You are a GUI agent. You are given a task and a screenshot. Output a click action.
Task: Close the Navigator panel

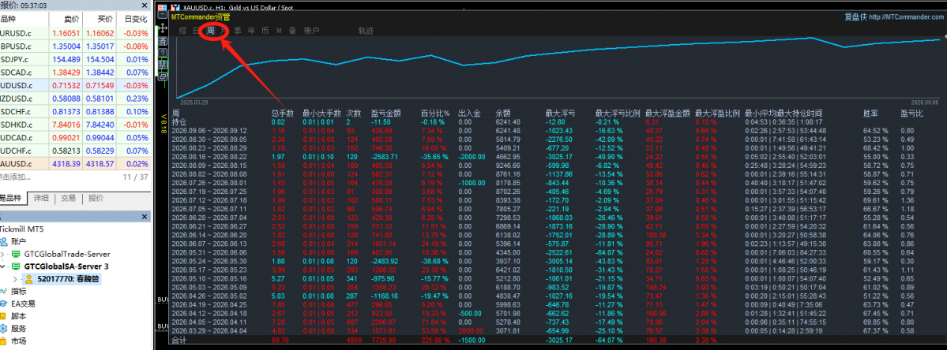(x=144, y=216)
